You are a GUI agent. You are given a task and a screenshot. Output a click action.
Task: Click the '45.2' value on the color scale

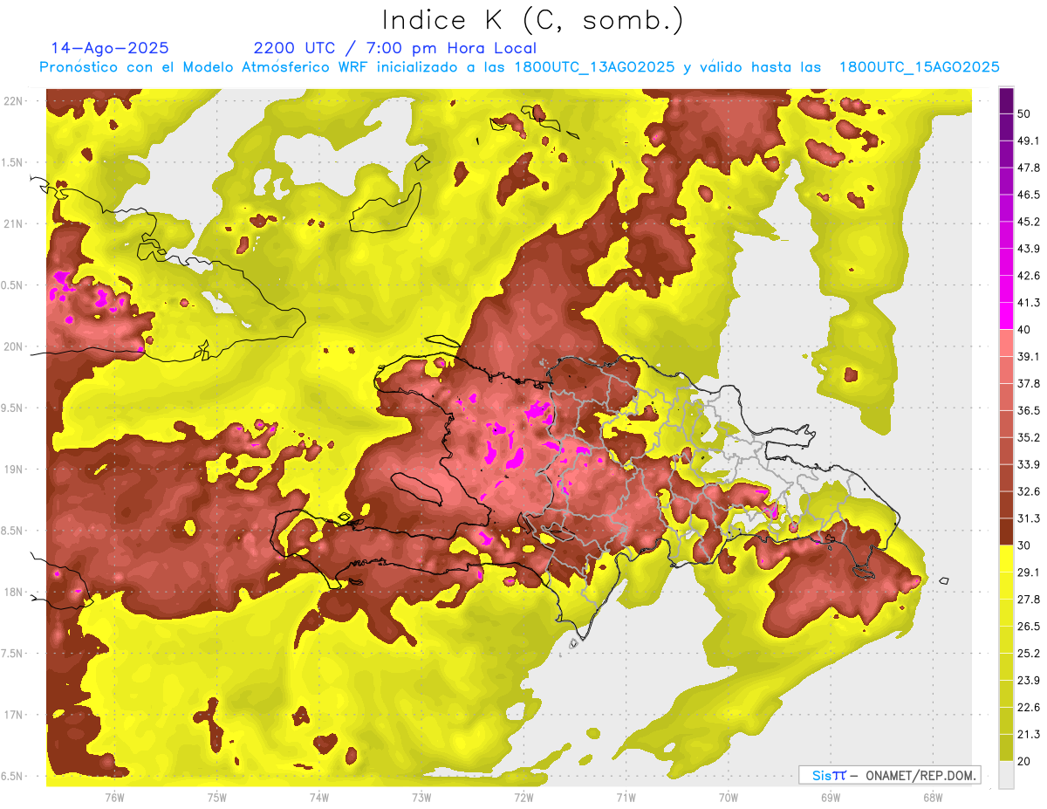(x=1030, y=222)
